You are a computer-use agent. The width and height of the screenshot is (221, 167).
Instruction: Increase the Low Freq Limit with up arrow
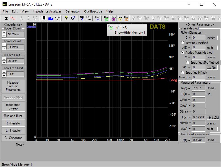(x=4, y=72)
